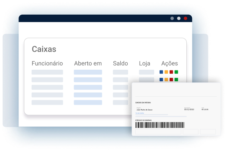Click the Caixas panel title
226x151 pixels.
(x=44, y=49)
